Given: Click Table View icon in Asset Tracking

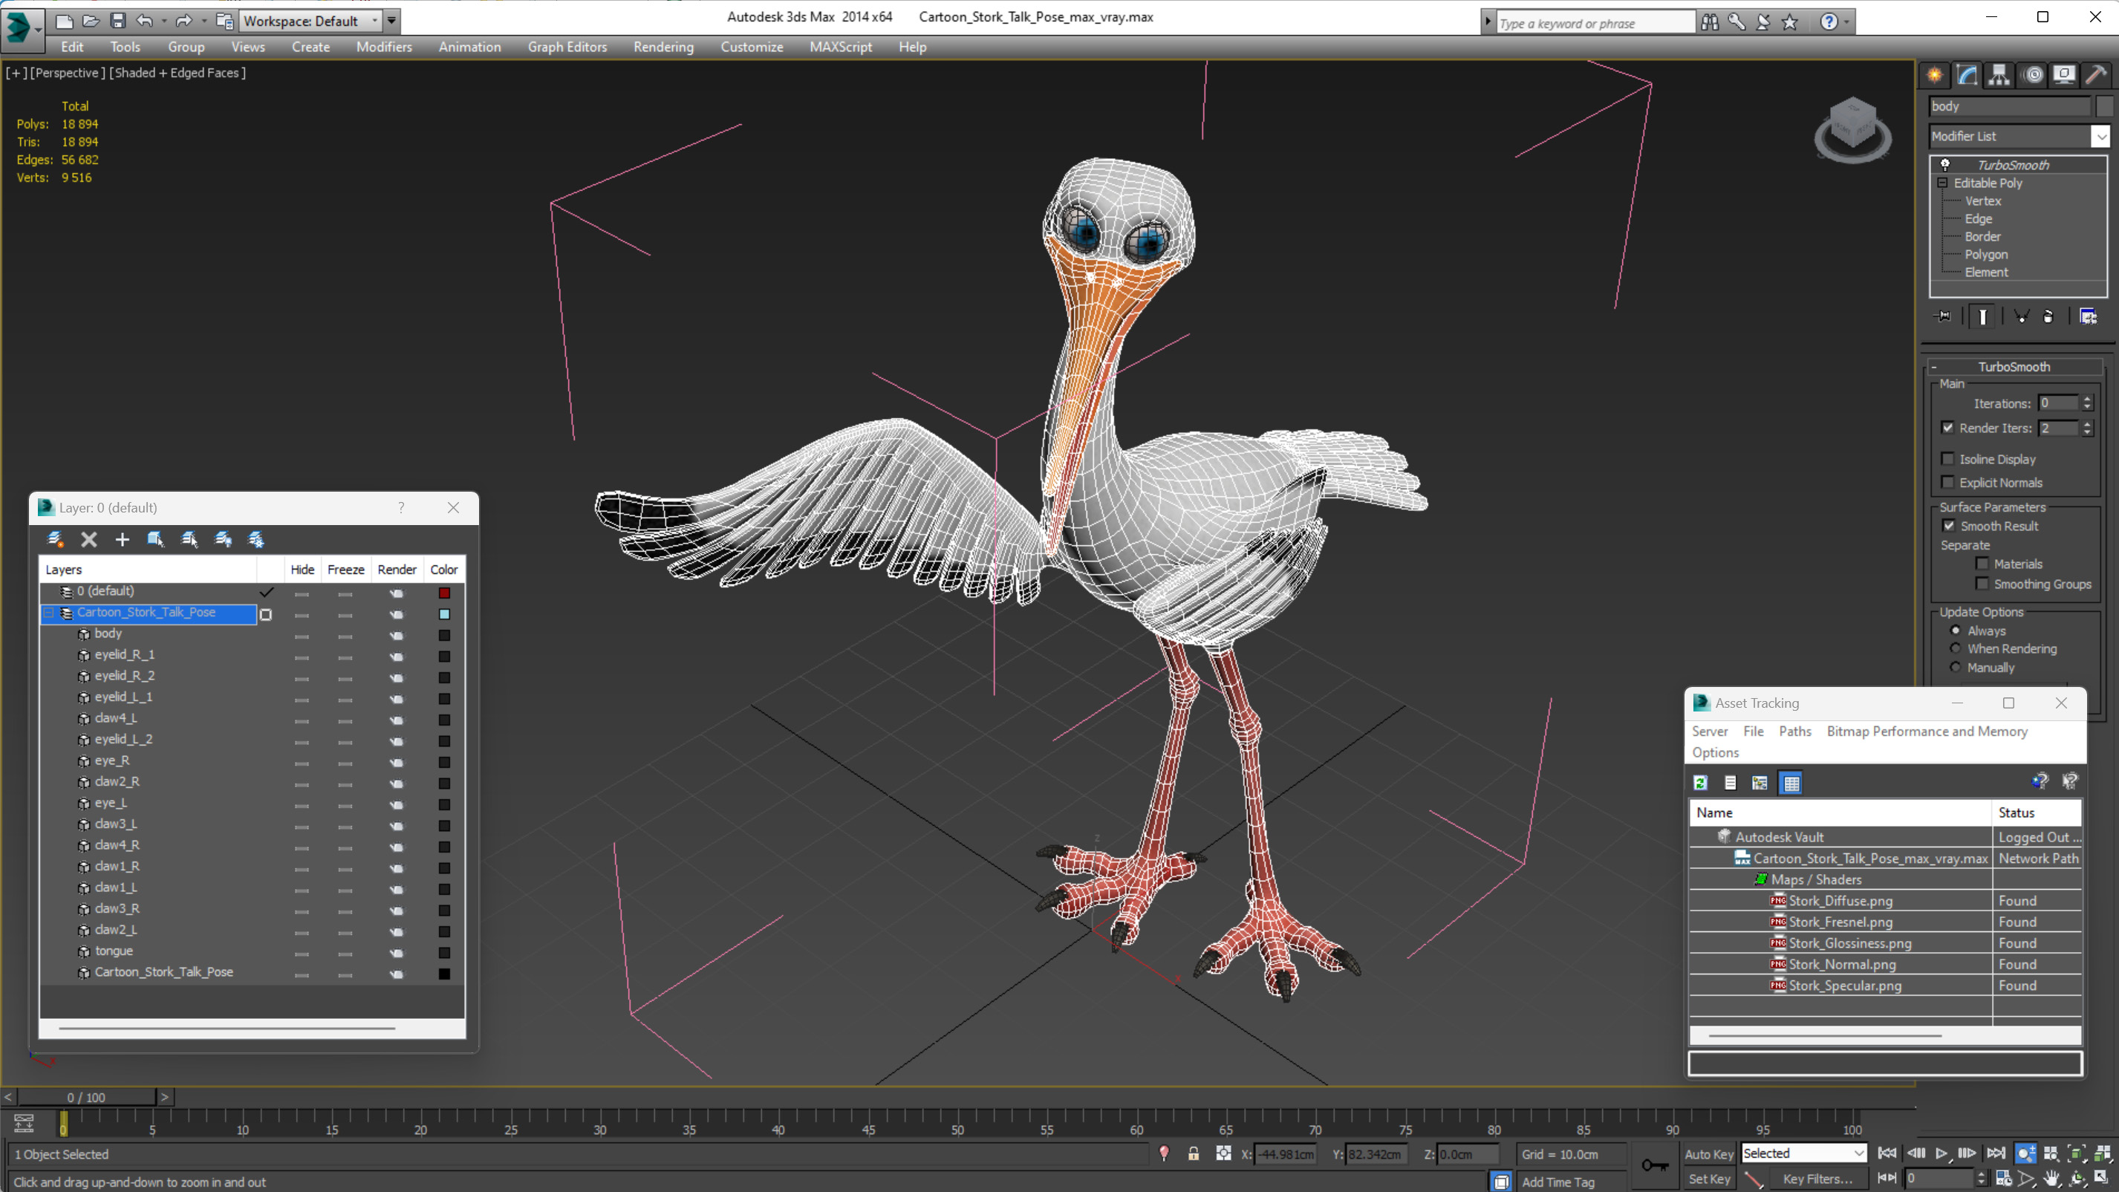Looking at the screenshot, I should [x=1791, y=782].
